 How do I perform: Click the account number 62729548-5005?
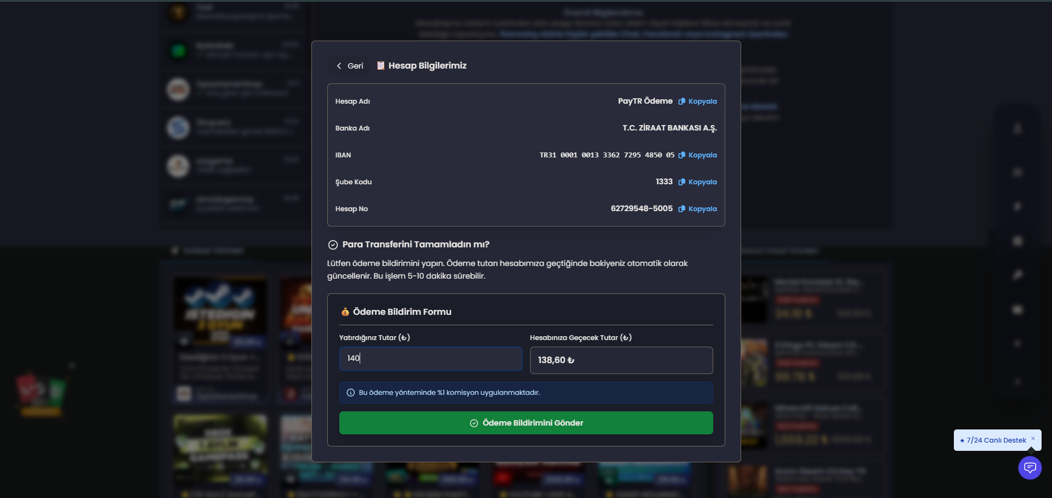coord(641,208)
